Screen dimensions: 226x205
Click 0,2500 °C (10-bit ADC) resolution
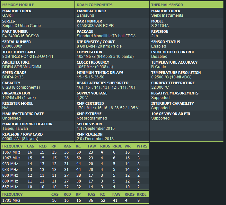[x=171, y=77]
